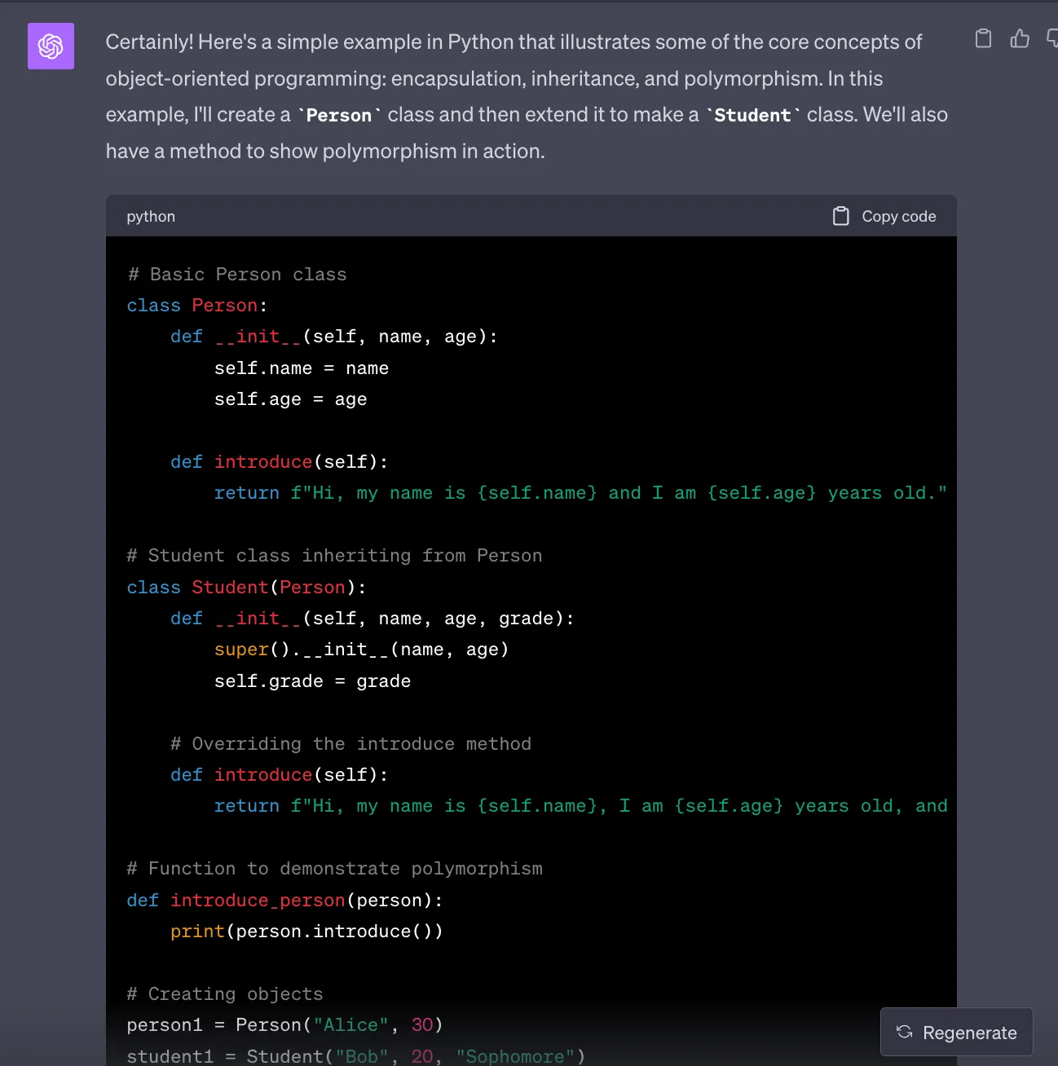Give a thumbs down to the response
The image size is (1058, 1066).
pyautogui.click(x=1052, y=38)
